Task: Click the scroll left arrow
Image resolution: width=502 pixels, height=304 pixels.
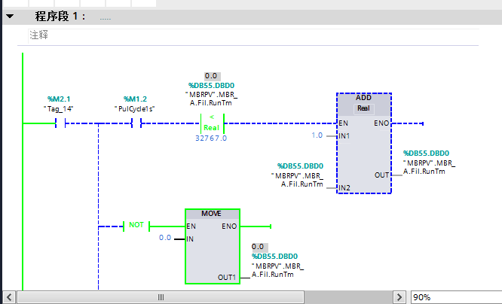Action: (x=9, y=297)
